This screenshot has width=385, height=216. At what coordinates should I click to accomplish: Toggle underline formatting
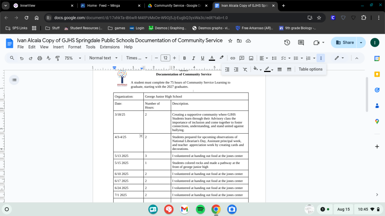click(202, 58)
